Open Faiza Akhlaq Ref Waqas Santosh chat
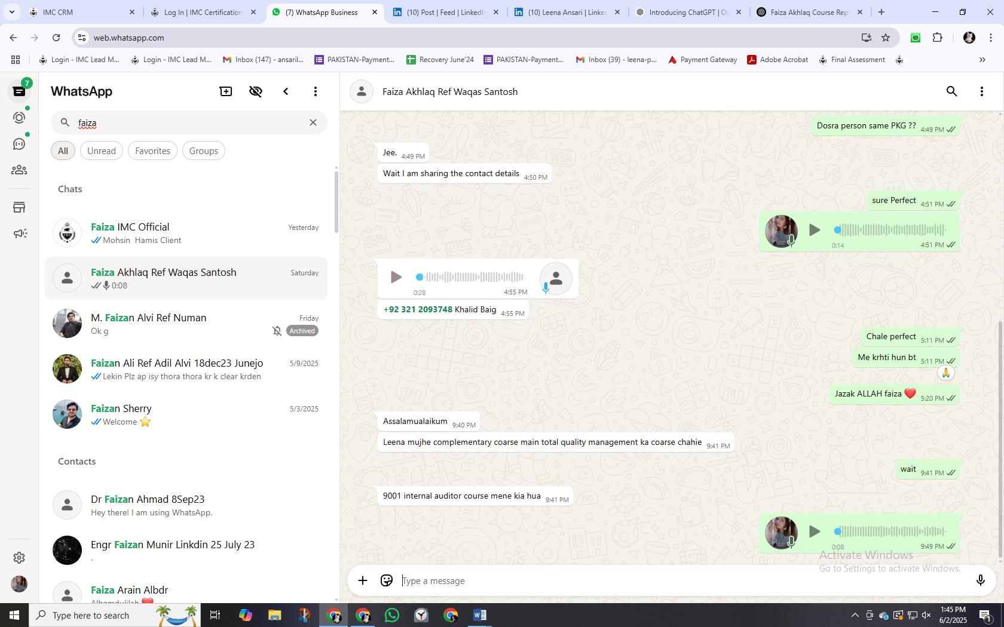 (x=186, y=278)
